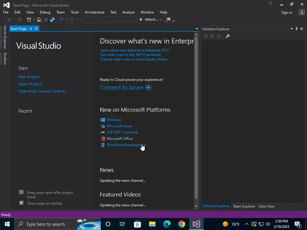
Task: Click the Open File toolbar icon
Action: 39,19
